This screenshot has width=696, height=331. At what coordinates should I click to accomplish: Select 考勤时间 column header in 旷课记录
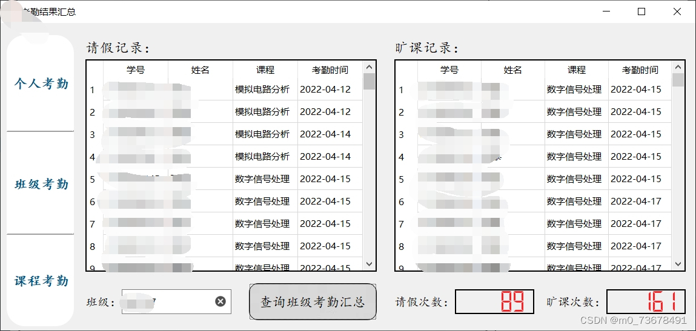(640, 70)
